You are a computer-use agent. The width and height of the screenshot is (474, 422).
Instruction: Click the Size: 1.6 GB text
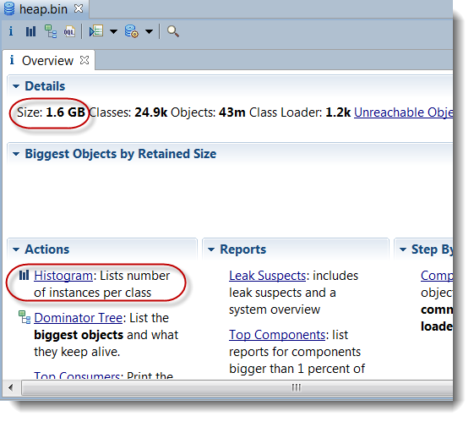[x=51, y=112]
